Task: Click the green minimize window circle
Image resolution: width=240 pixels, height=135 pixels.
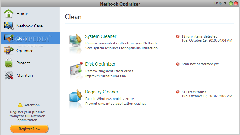Action: (x=230, y=3)
